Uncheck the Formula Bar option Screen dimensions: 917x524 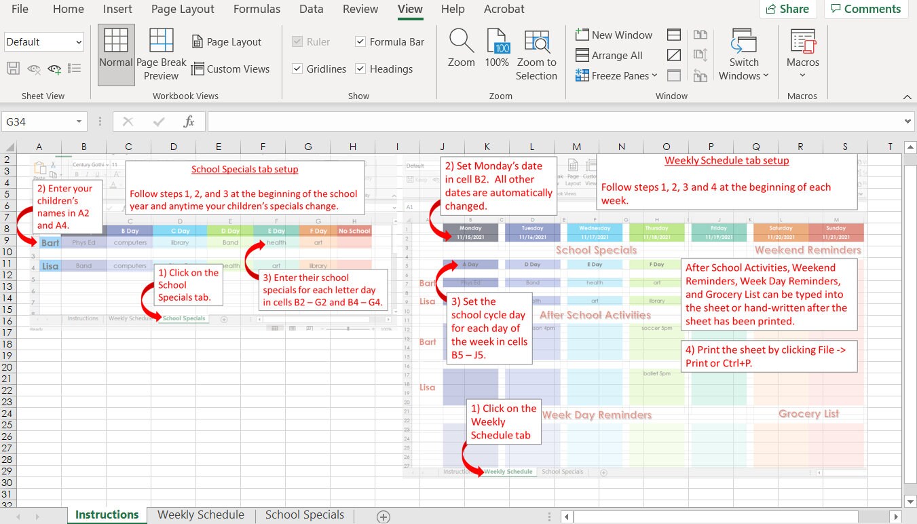[359, 41]
